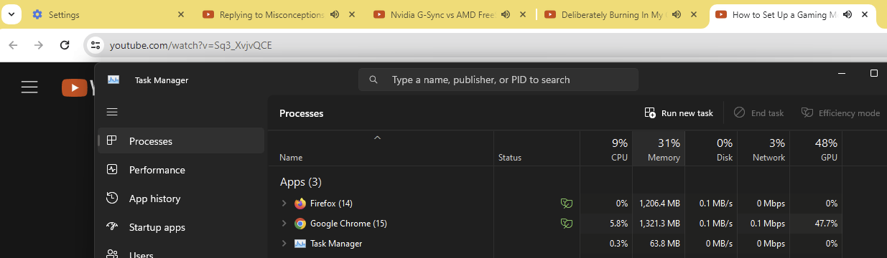Sort processes by Disk column
Viewport: 887px width, 258px height.
pyautogui.click(x=711, y=149)
